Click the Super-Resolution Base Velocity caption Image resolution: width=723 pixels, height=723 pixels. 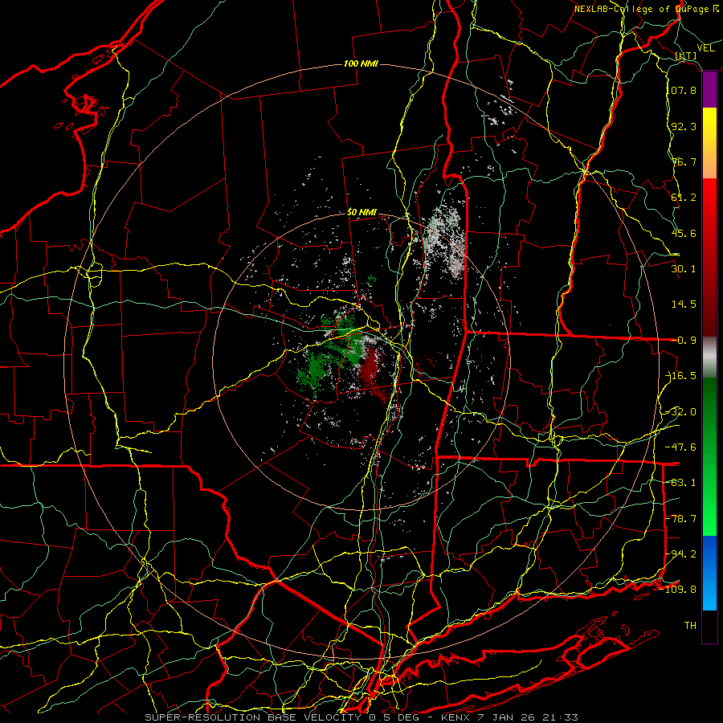[361, 717]
